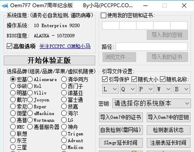Open the Q boot file letter dropdown
The width and height of the screenshot is (194, 152).
coord(128,89)
